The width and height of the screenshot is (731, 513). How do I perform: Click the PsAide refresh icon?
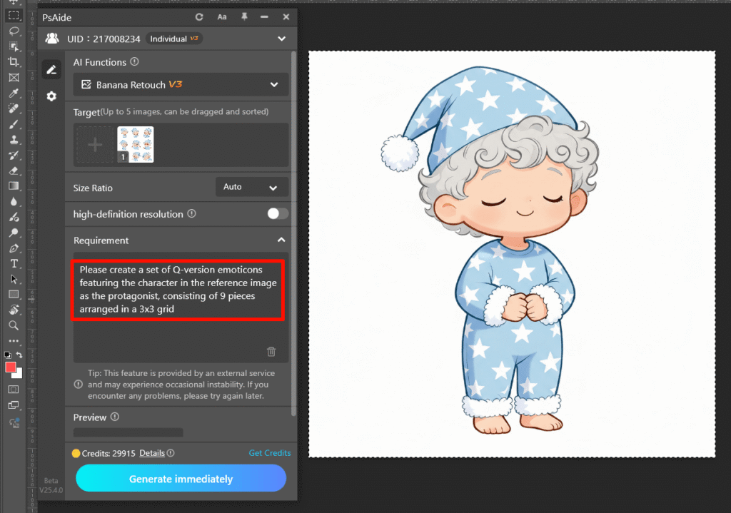(x=199, y=16)
